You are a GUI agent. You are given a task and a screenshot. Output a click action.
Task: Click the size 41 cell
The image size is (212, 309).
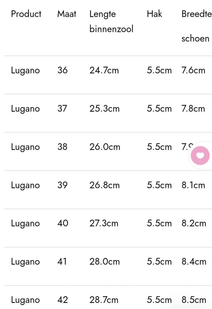[x=62, y=262]
